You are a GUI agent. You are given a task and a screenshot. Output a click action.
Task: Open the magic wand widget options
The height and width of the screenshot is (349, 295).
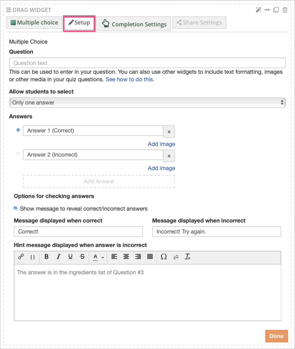point(258,10)
